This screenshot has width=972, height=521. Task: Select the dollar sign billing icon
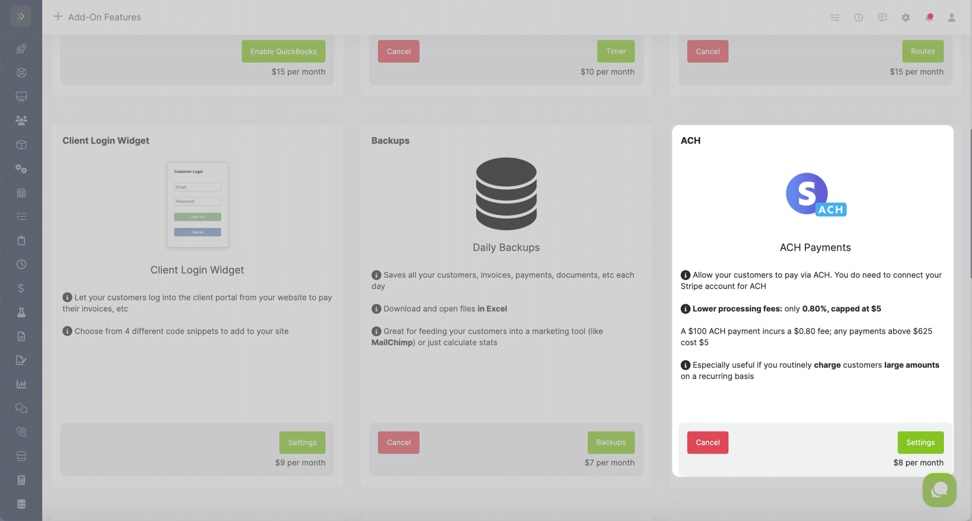[21, 288]
